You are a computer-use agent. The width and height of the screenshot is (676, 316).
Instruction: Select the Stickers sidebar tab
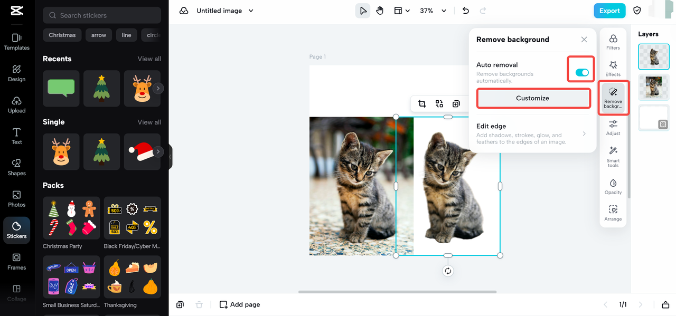[x=16, y=230]
